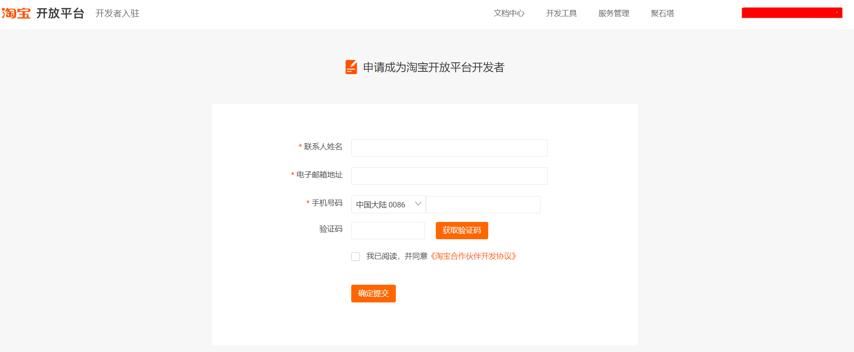Click the 开发者入驻 header text
This screenshot has height=352, width=854.
point(117,13)
